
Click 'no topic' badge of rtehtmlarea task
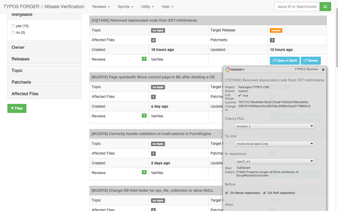coord(158,30)
